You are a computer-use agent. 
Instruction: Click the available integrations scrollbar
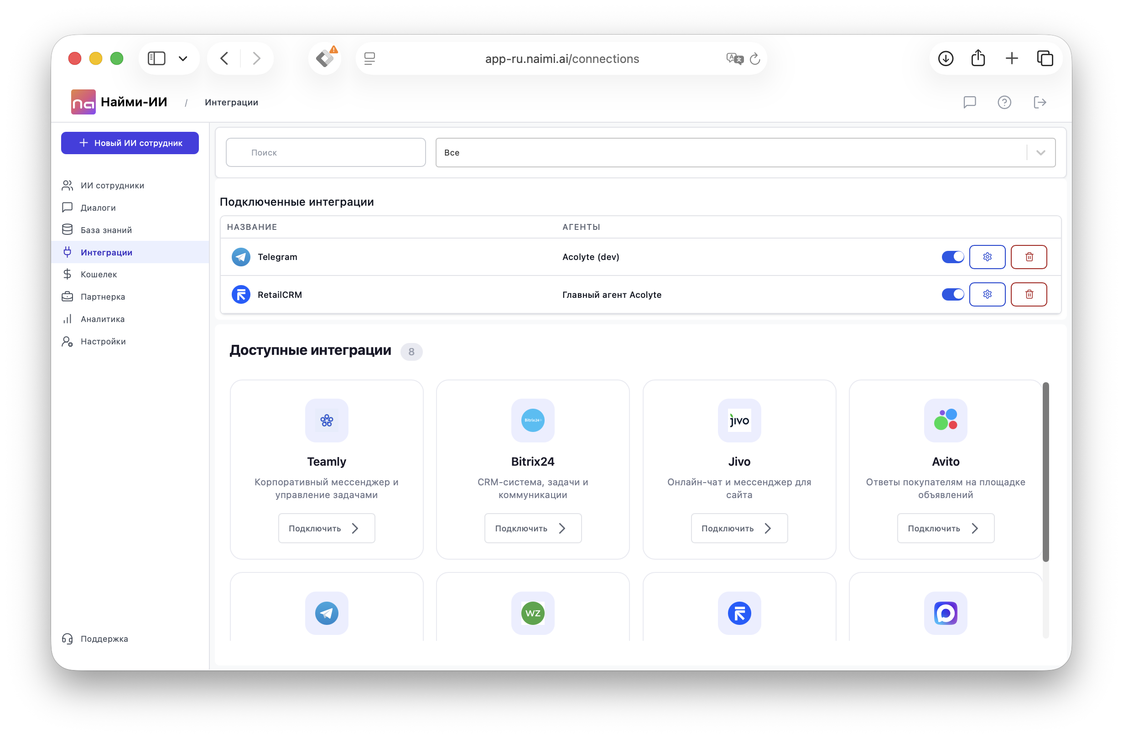pyautogui.click(x=1045, y=472)
